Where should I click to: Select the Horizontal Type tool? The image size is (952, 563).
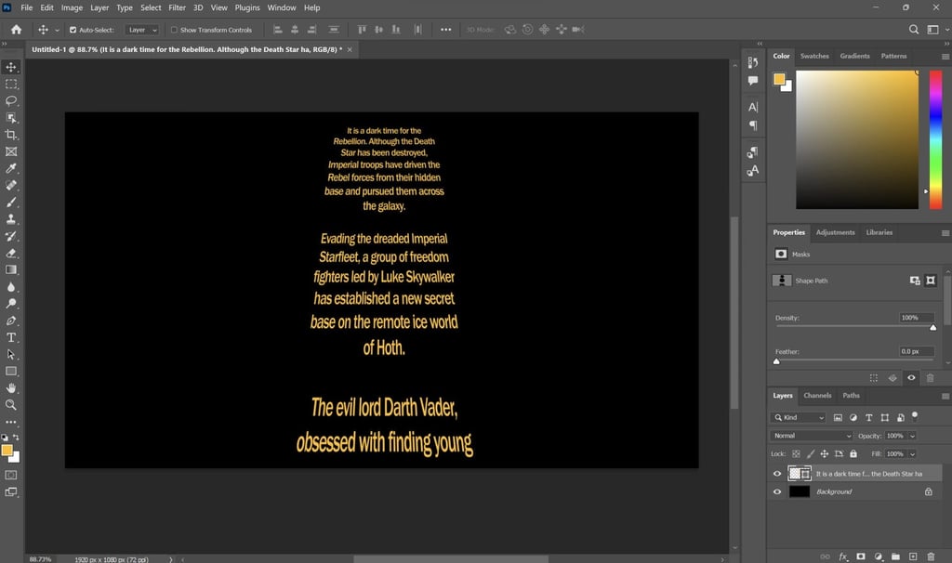pyautogui.click(x=11, y=337)
